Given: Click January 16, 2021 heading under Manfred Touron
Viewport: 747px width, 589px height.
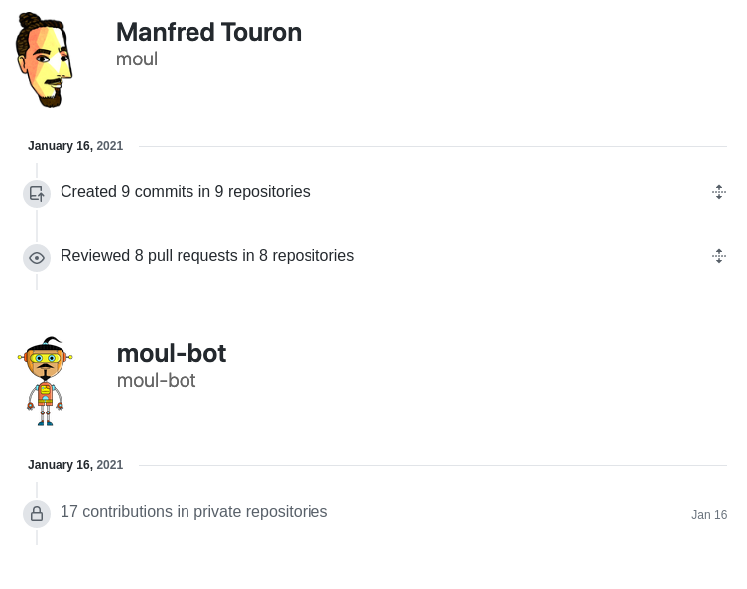Looking at the screenshot, I should [75, 146].
